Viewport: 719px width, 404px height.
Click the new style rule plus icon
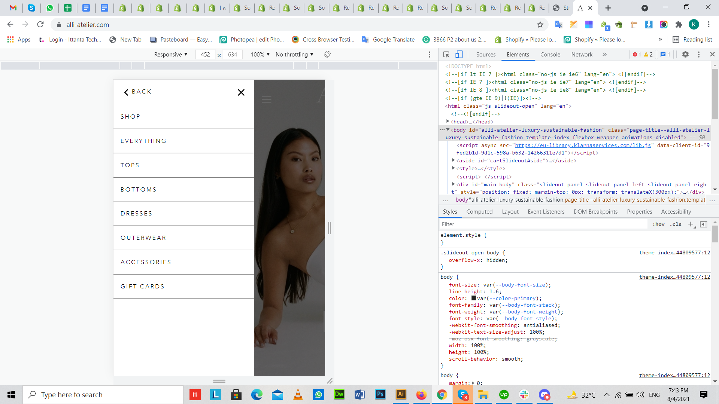pos(691,224)
